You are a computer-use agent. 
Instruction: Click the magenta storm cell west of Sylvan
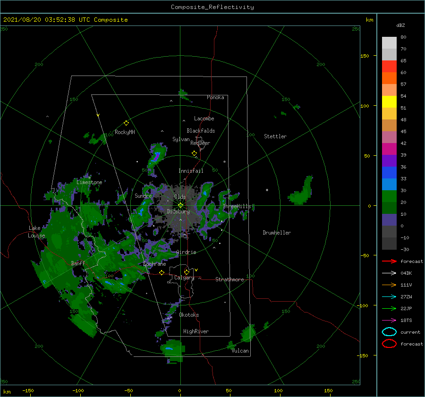coord(156,157)
